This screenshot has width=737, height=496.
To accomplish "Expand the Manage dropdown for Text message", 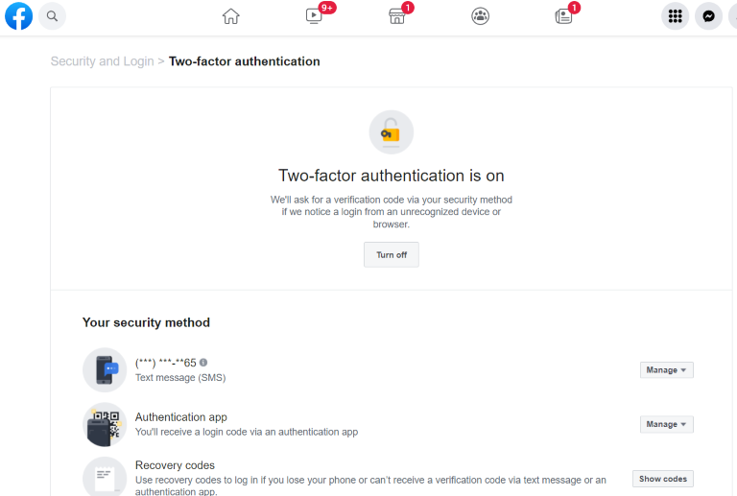I will coord(666,370).
